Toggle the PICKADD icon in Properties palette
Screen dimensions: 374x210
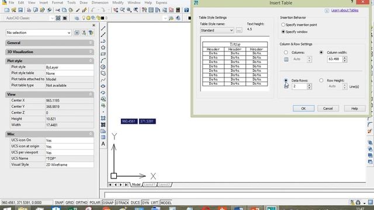pos(77,33)
